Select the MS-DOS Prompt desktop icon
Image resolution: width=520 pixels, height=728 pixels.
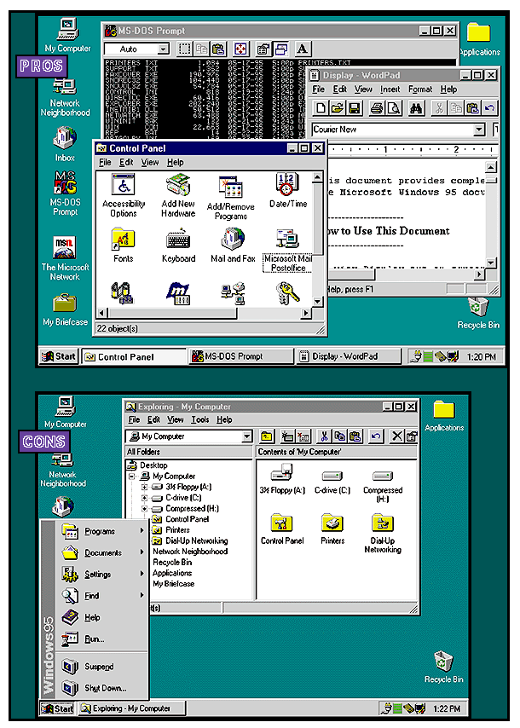65,194
